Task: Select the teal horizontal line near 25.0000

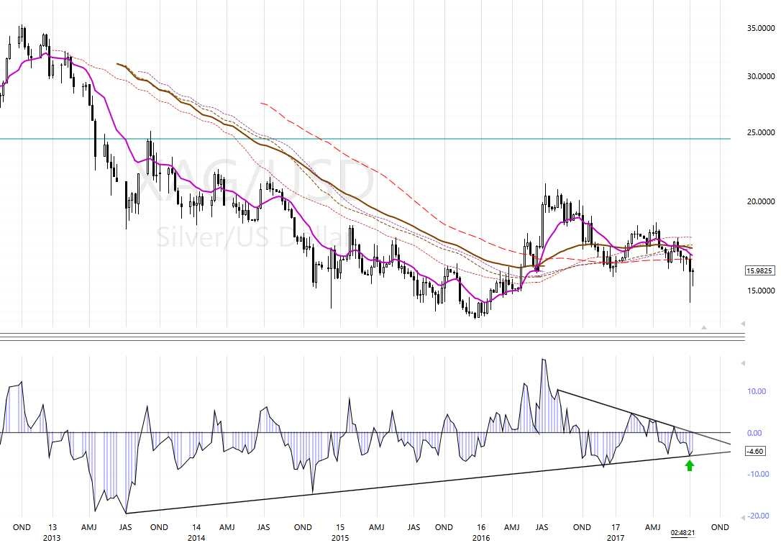Action: click(431, 139)
